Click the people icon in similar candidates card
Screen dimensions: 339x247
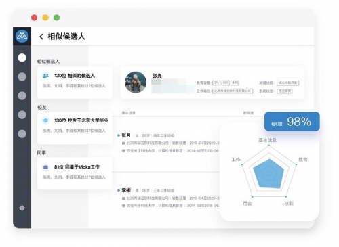click(45, 76)
